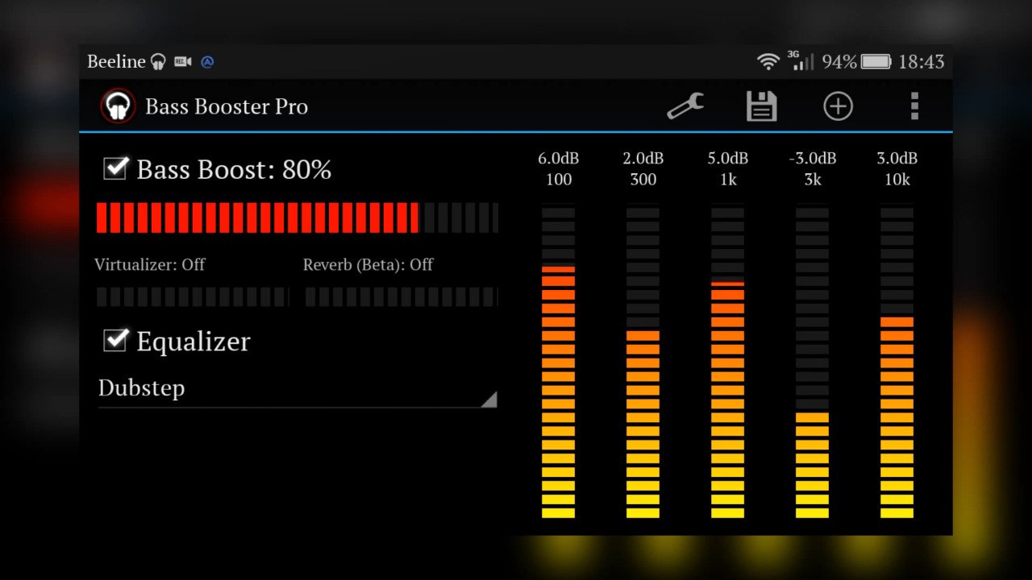
Task: Tap the screen recording icon in status bar
Action: [183, 61]
